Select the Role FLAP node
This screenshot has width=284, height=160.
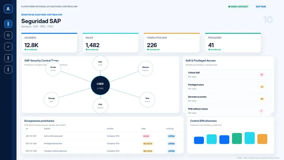click(100, 63)
